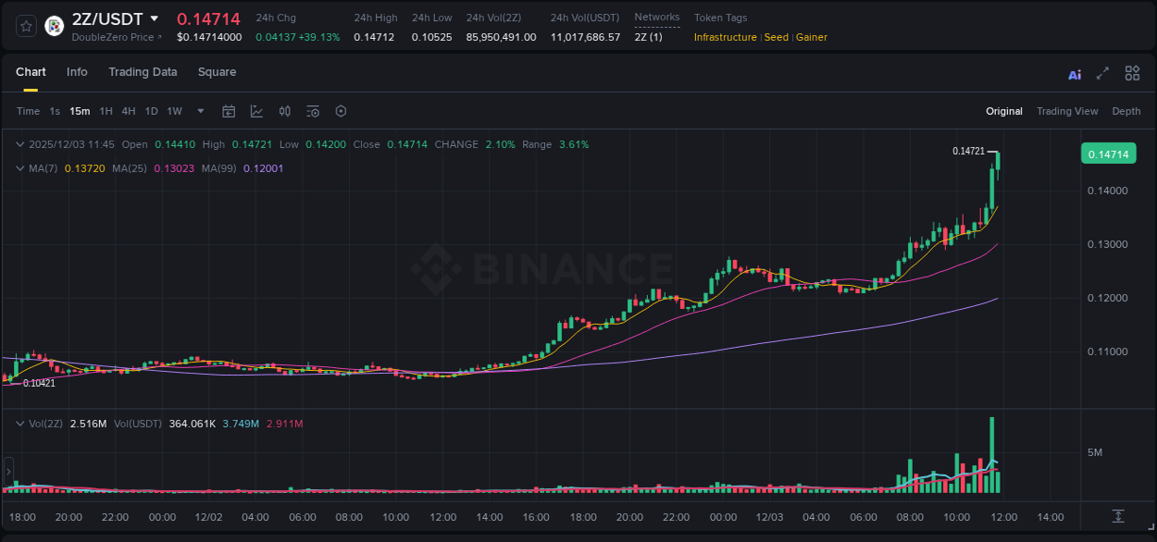Viewport: 1157px width, 542px height.
Task: Add 2Z/USDT to favorites via star icon
Action: click(25, 25)
